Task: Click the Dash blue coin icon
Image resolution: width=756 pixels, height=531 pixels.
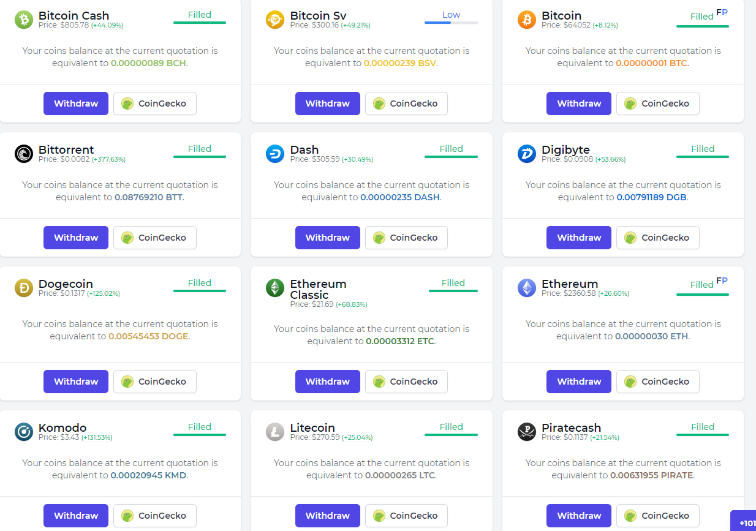Action: point(275,154)
